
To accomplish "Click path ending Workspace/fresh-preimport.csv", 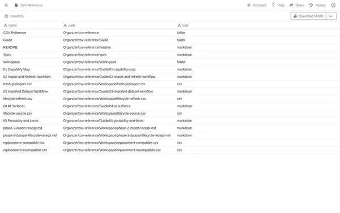I will click(104, 84).
